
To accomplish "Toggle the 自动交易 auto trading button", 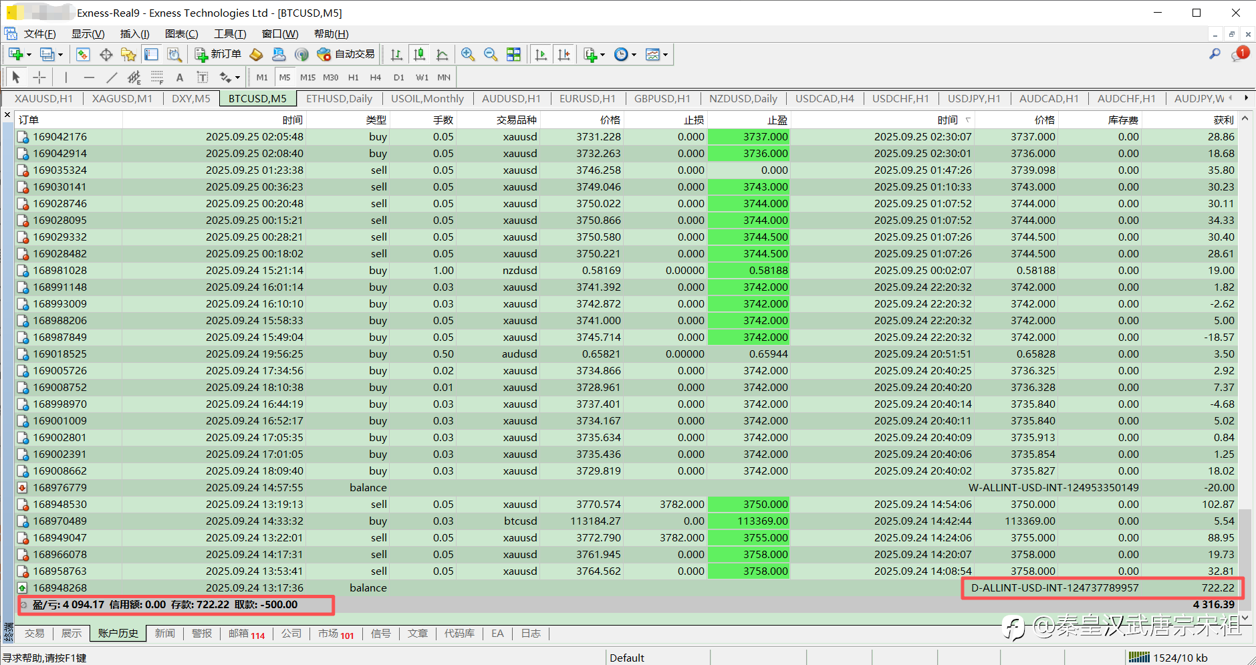I will [x=346, y=54].
